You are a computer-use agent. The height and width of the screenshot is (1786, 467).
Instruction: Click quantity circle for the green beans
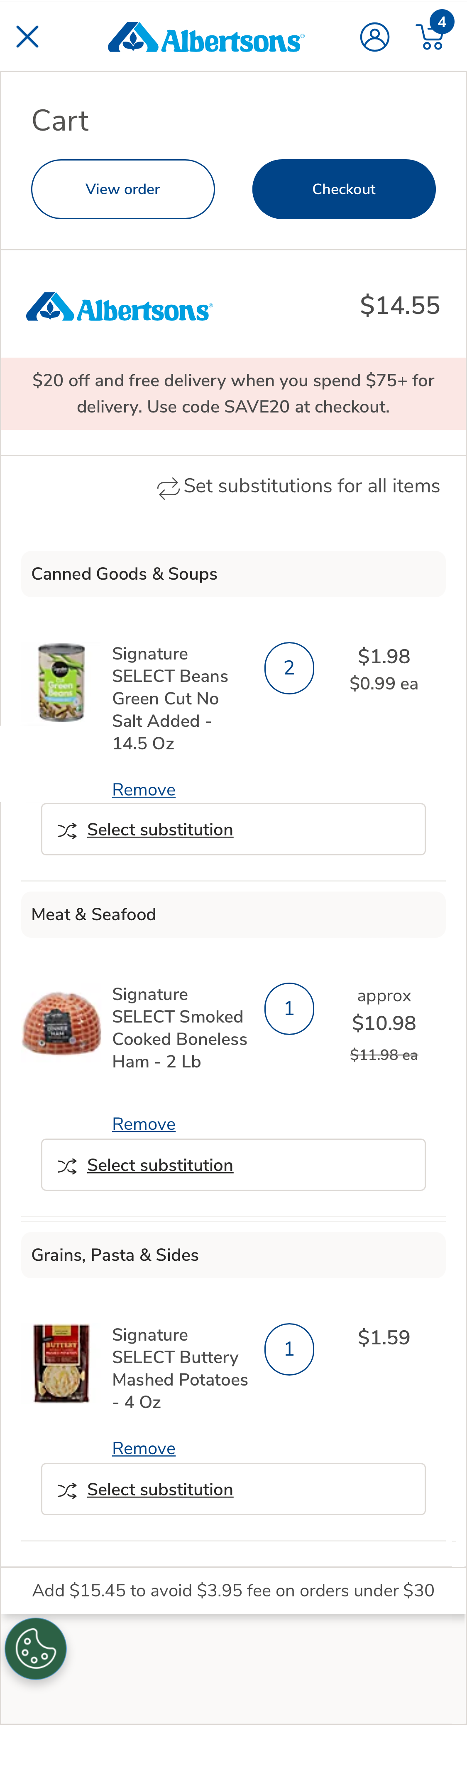click(289, 668)
